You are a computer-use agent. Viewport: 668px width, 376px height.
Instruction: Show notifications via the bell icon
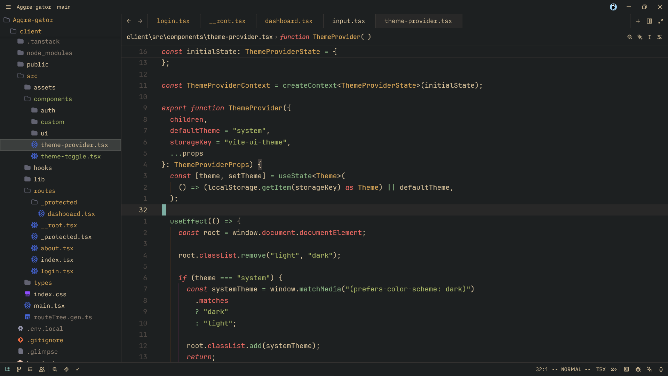click(x=661, y=369)
